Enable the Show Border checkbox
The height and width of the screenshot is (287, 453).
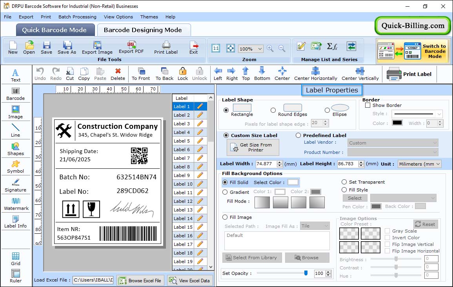(368, 105)
